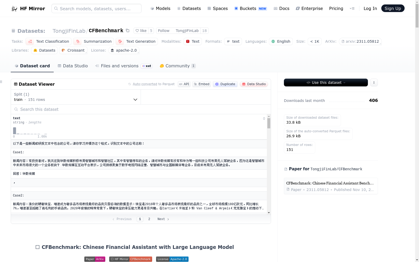419x262 pixels.
Task: Open the more navigation menu icon
Action: pos(352,8)
